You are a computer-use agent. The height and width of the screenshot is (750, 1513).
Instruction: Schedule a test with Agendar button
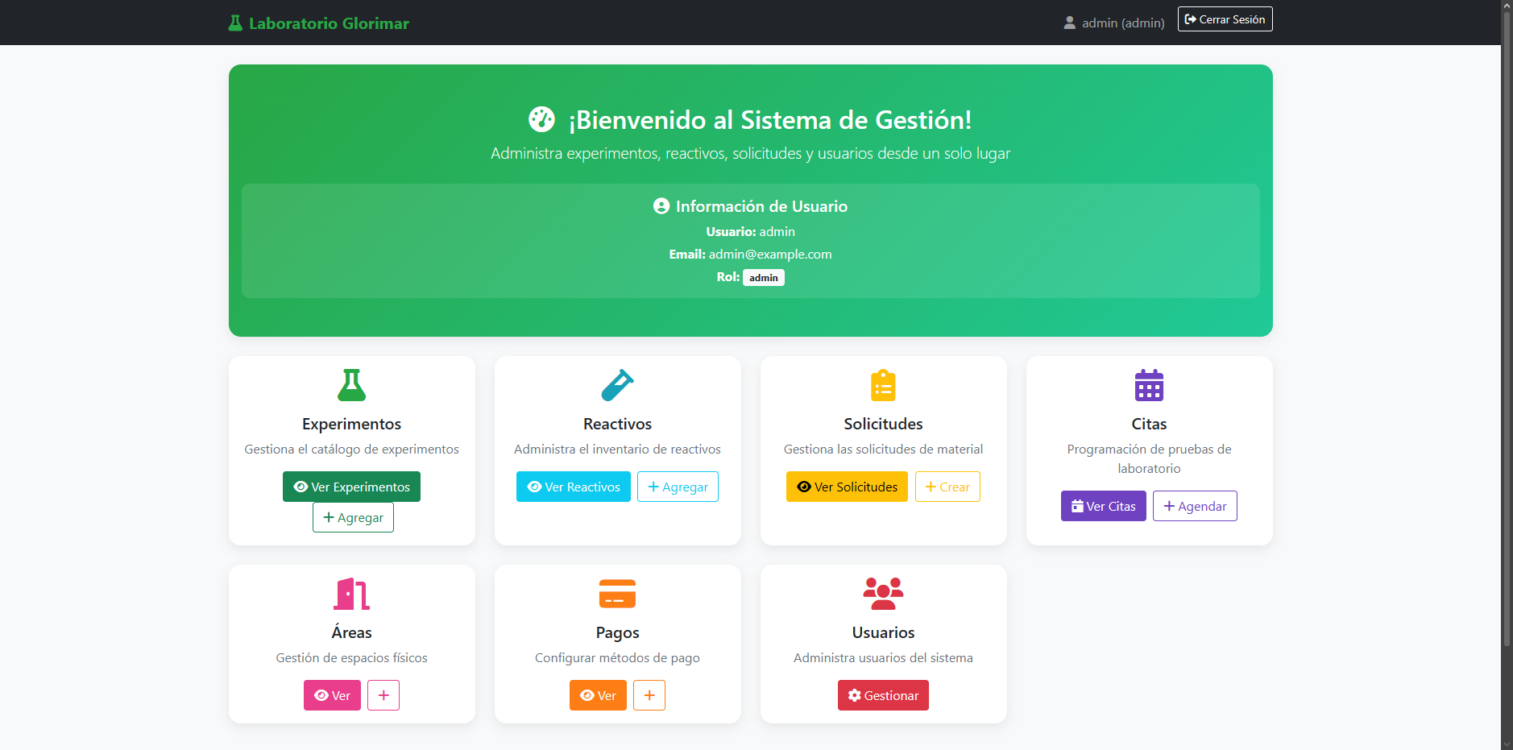[x=1196, y=506]
